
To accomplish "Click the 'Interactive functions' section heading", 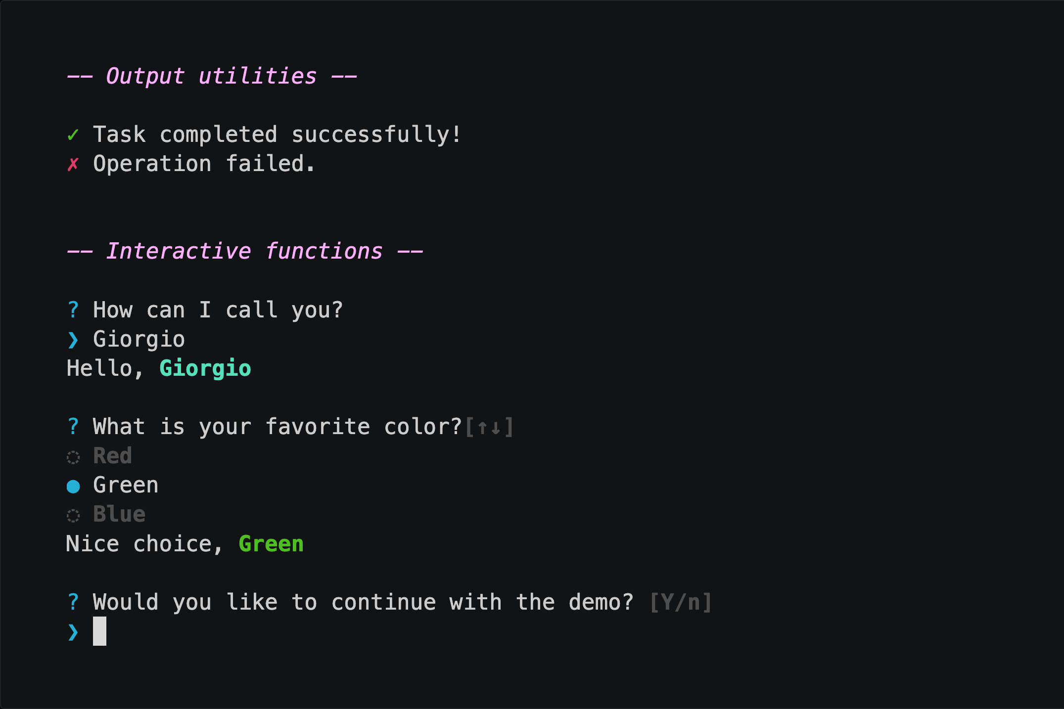I will click(245, 251).
